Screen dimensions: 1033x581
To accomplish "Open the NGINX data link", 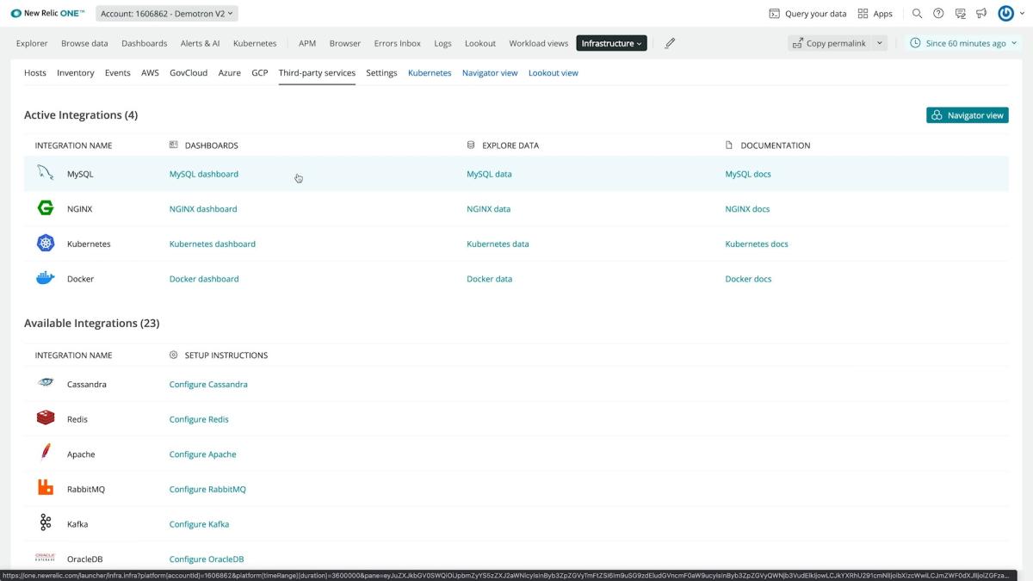I will [x=488, y=209].
